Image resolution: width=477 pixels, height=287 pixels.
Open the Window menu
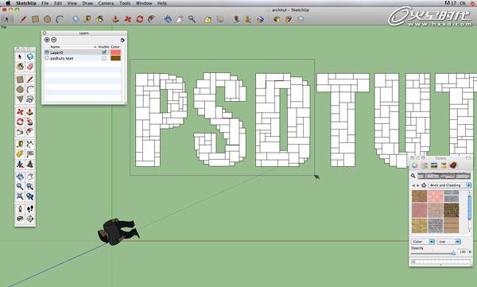tap(144, 3)
